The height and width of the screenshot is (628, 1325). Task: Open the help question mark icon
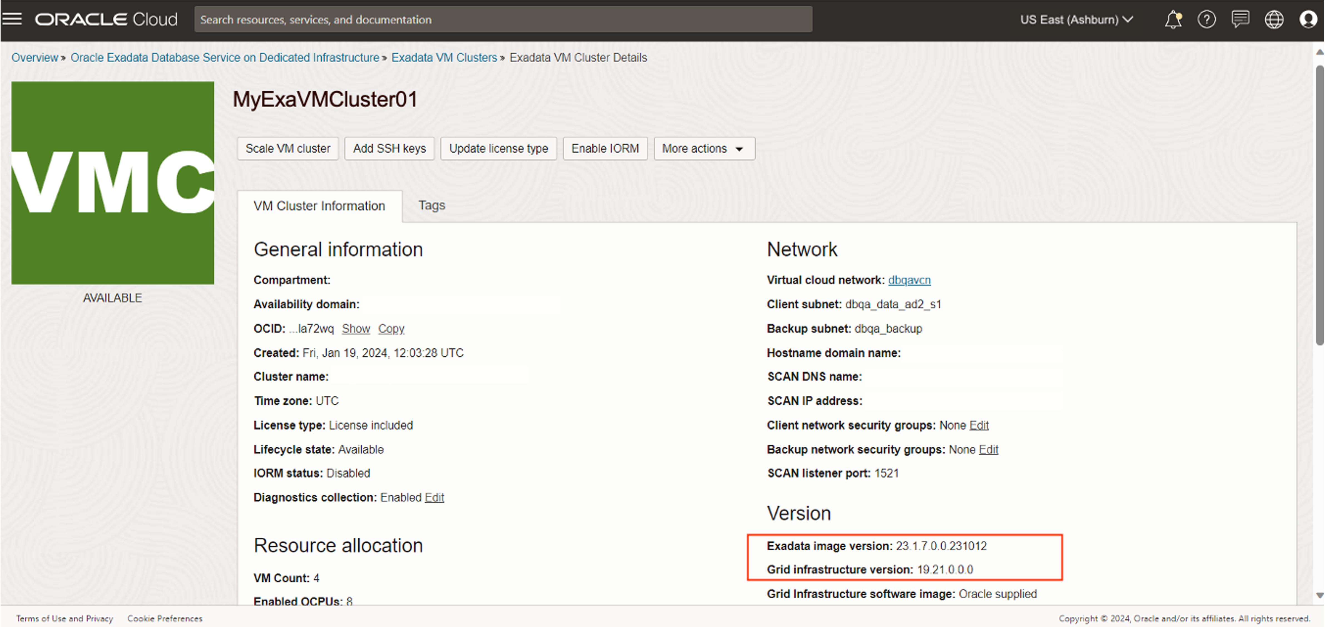1207,19
